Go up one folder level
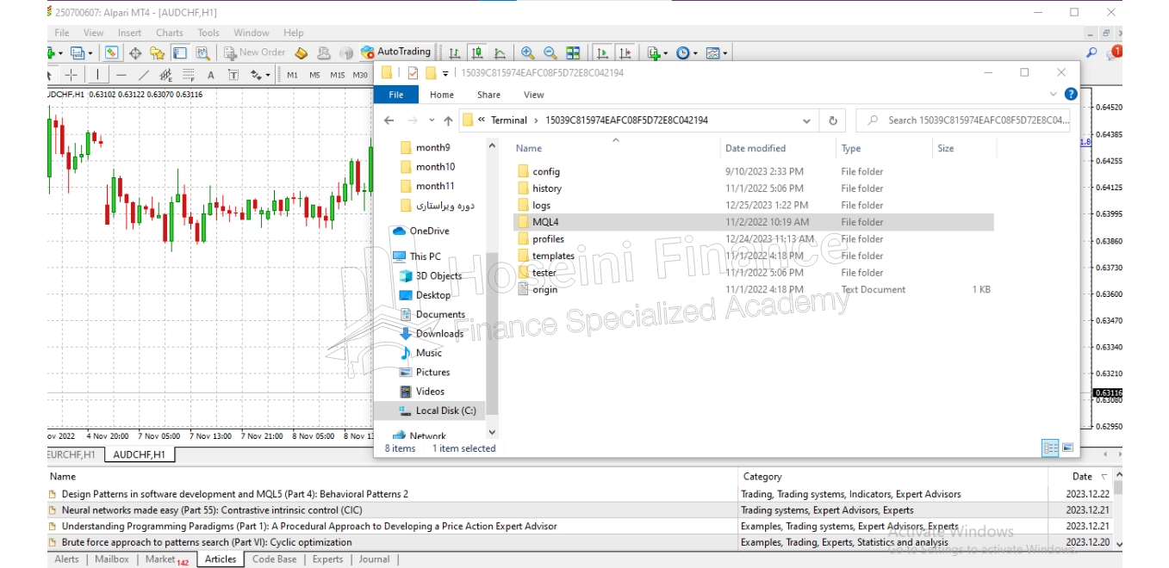Screen dimensions: 1169x568 click(448, 120)
